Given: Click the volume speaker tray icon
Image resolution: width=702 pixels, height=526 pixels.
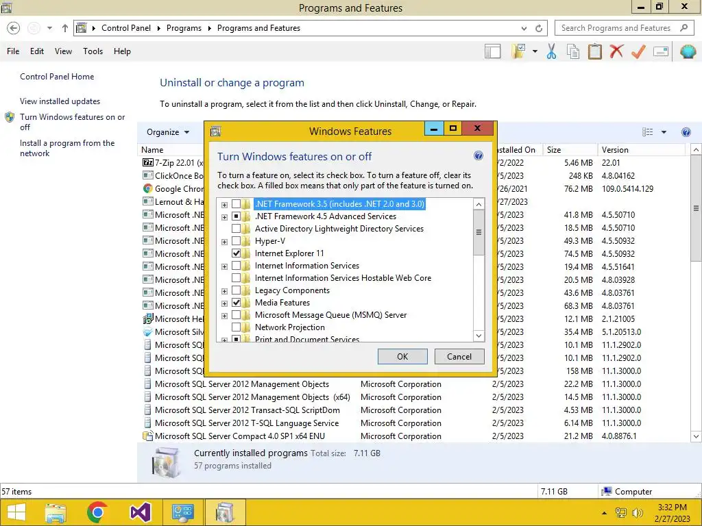Looking at the screenshot, I should coord(637,513).
